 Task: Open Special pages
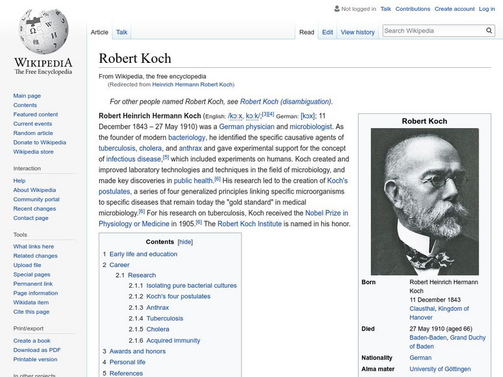click(32, 274)
